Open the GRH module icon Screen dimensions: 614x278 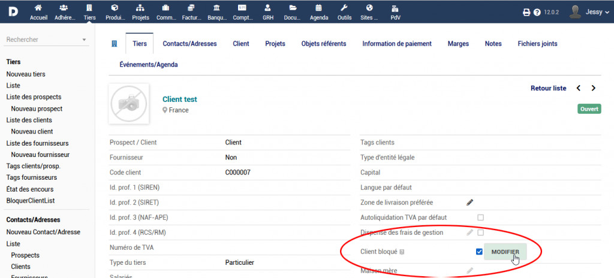tap(268, 8)
